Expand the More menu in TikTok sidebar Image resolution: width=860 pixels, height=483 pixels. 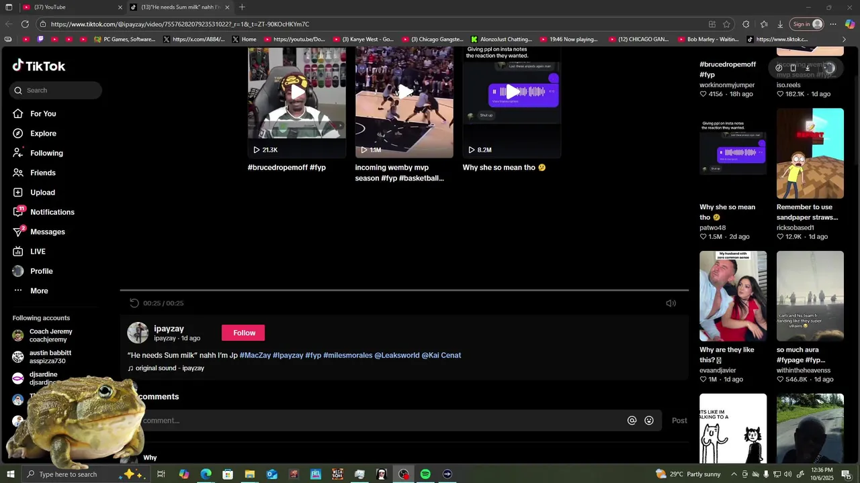[31, 290]
